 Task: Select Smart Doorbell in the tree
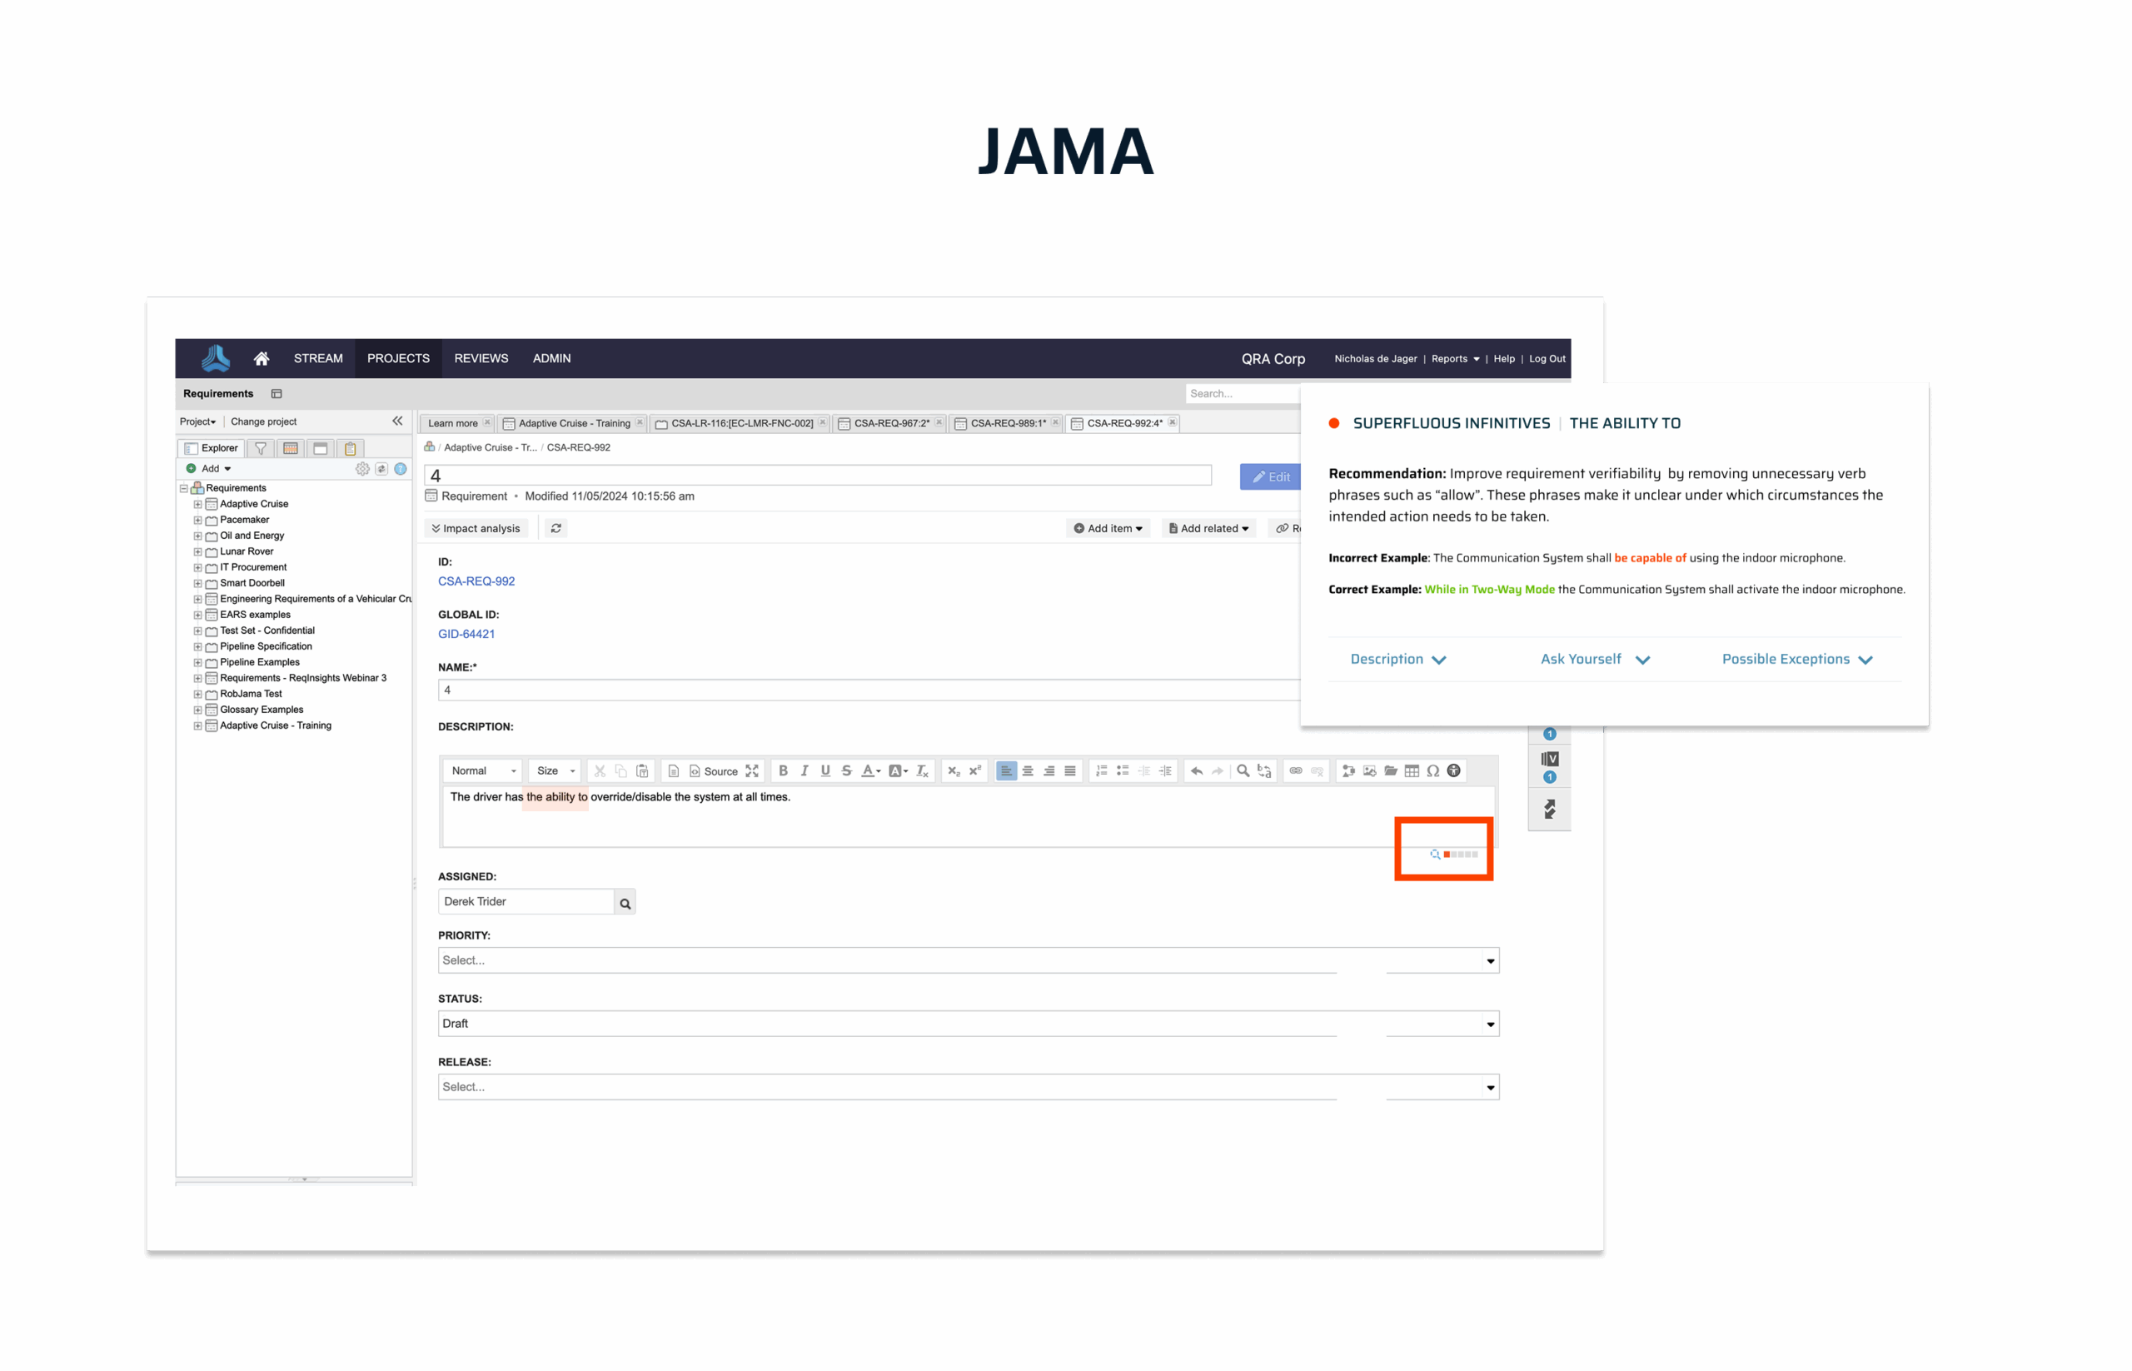coord(252,584)
